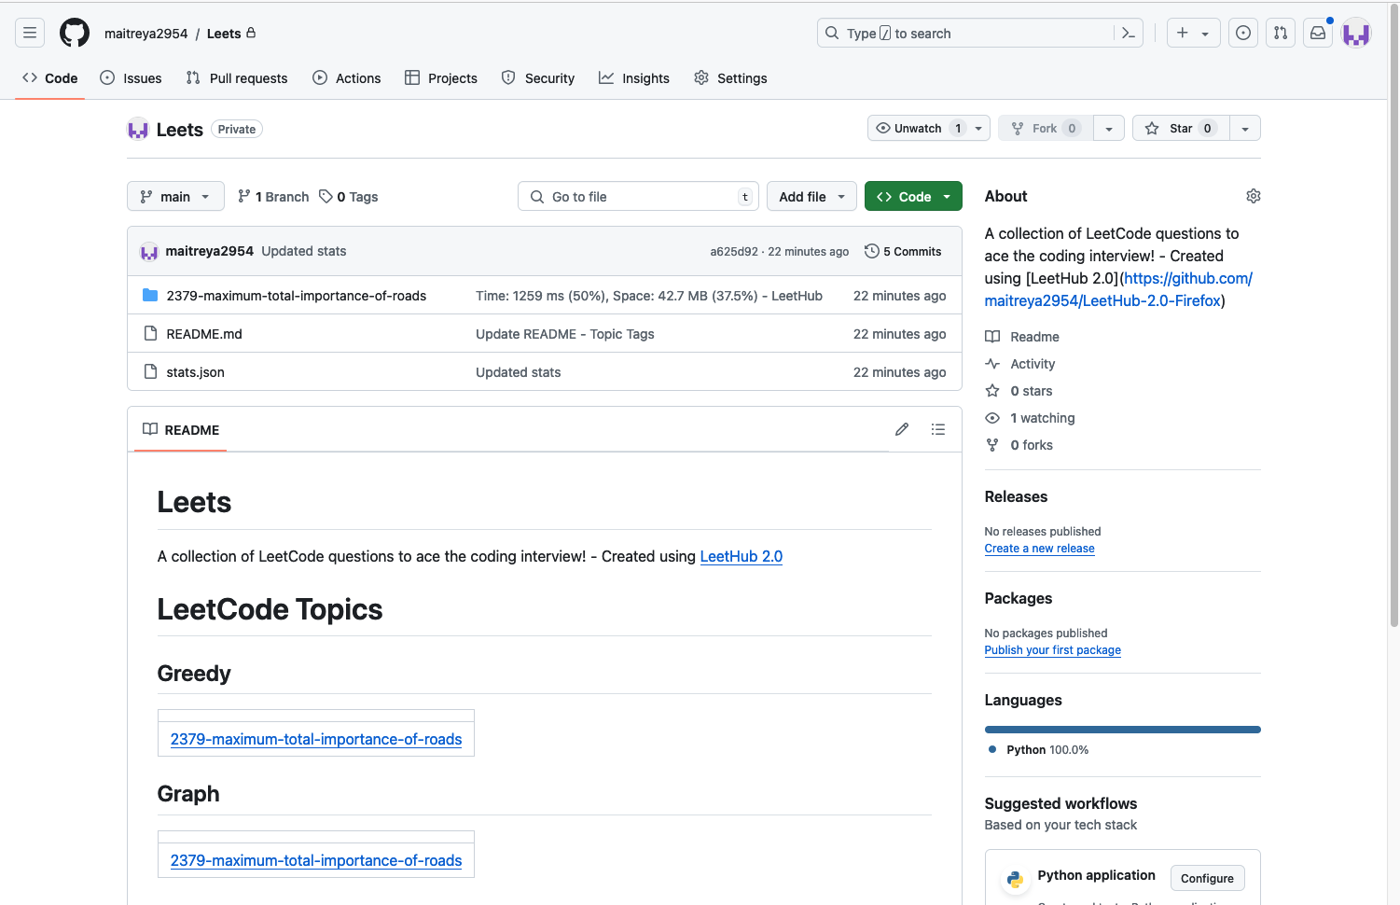Image resolution: width=1400 pixels, height=905 pixels.
Task: Show README outline list icon
Action: [x=938, y=429]
